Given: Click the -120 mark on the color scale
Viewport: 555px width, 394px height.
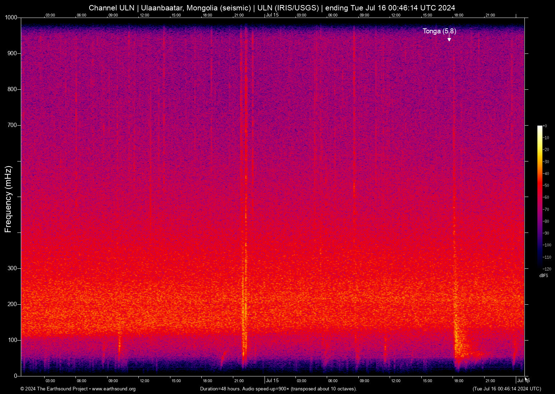Looking at the screenshot, I should click(x=547, y=269).
